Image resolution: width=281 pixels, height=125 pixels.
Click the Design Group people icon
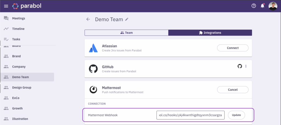6,87
